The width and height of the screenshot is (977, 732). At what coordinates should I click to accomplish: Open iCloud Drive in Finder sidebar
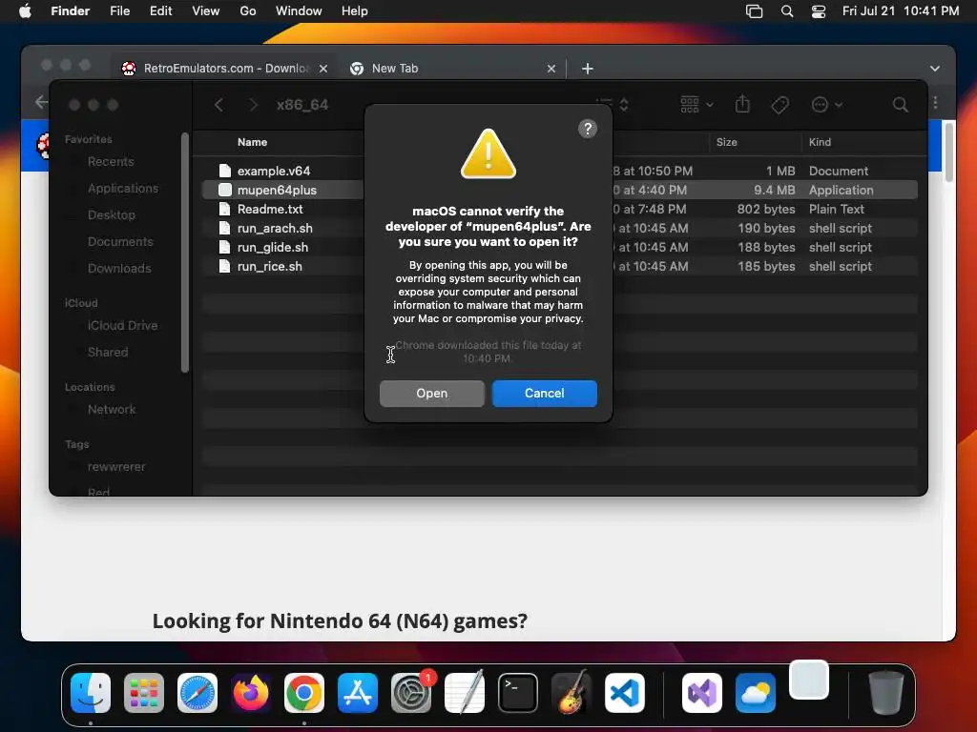point(122,326)
